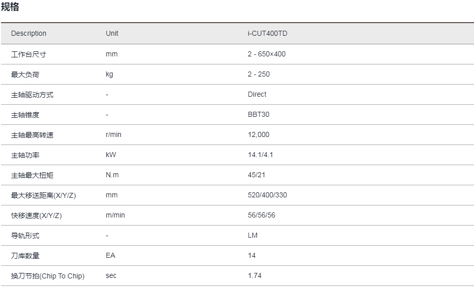
Task: Click the kW unit cell
Action: [x=111, y=155]
